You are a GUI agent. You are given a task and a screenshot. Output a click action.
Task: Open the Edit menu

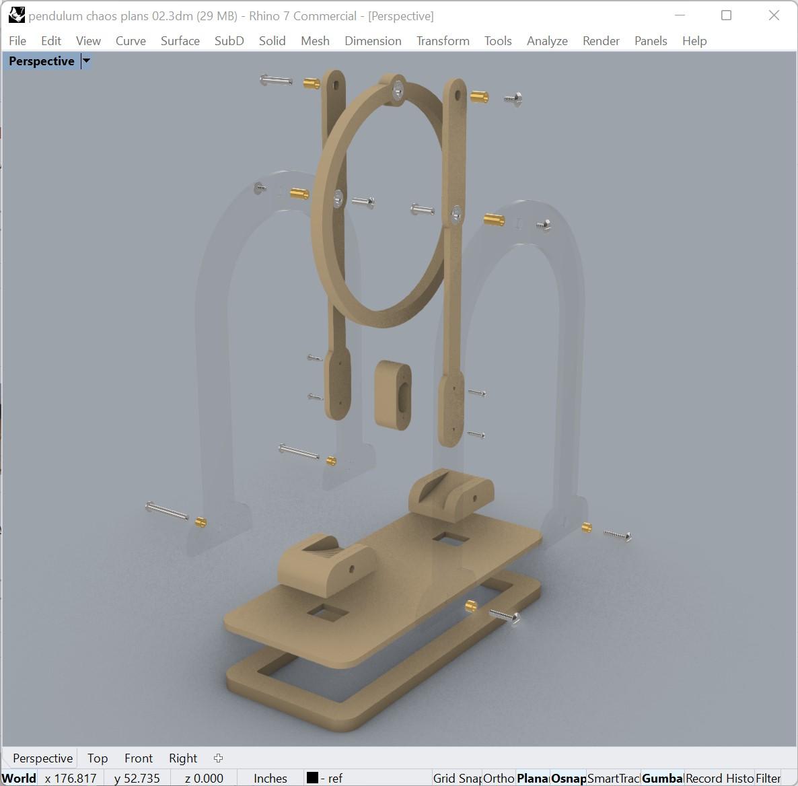click(x=51, y=41)
